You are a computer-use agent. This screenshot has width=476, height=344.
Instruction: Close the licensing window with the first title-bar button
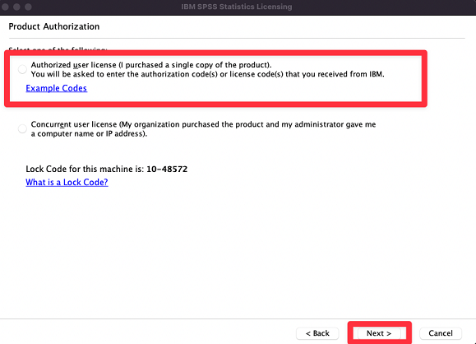click(x=5, y=7)
